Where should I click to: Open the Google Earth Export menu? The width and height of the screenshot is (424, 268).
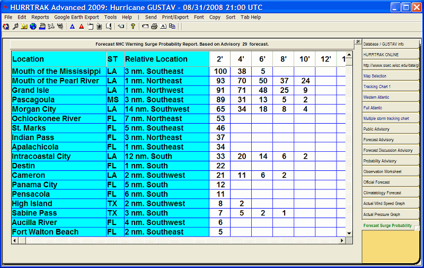(x=76, y=17)
